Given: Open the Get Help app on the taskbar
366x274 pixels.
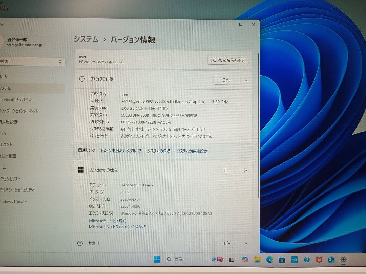Looking at the screenshot, I should tap(307, 260).
